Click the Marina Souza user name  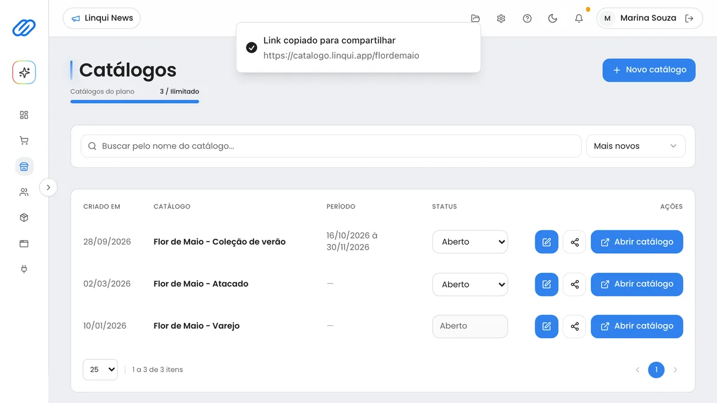(x=648, y=18)
